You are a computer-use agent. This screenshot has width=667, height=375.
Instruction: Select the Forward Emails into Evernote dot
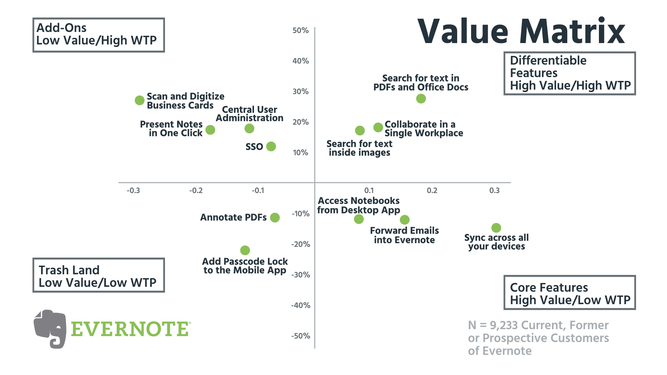[405, 220]
